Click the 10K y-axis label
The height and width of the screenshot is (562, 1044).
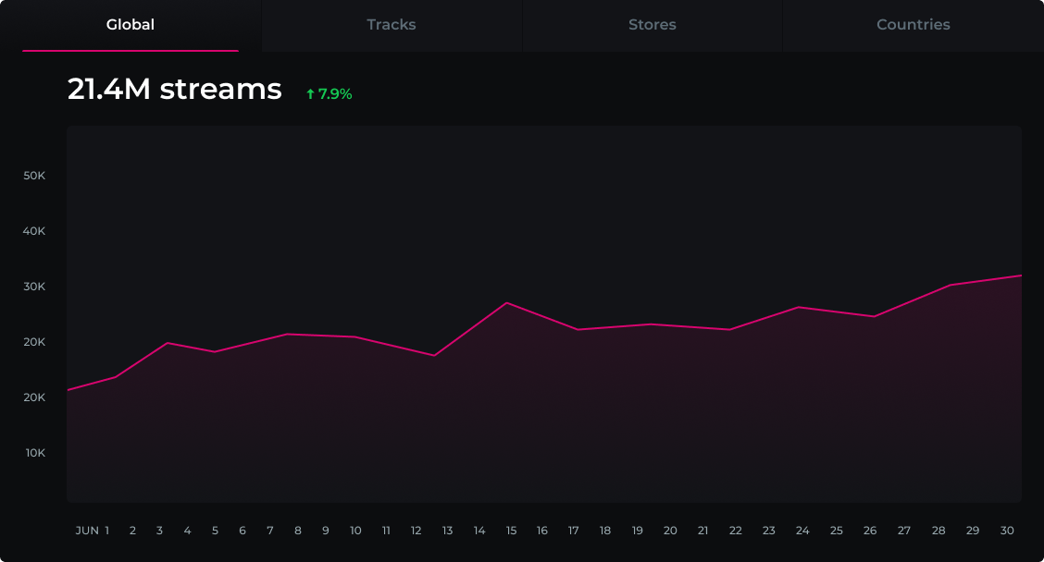(35, 453)
